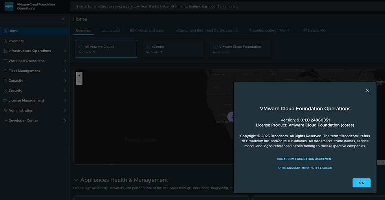Image resolution: width=385 pixels, height=200 pixels.
Task: Expand Capacity submenu chevron
Action: [65, 81]
